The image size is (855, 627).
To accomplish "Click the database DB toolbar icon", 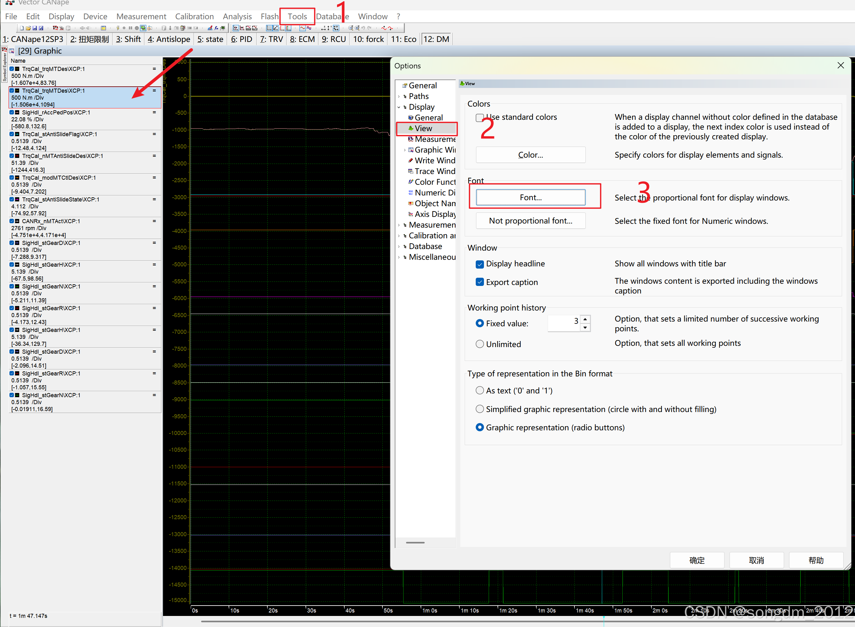I will (68, 28).
